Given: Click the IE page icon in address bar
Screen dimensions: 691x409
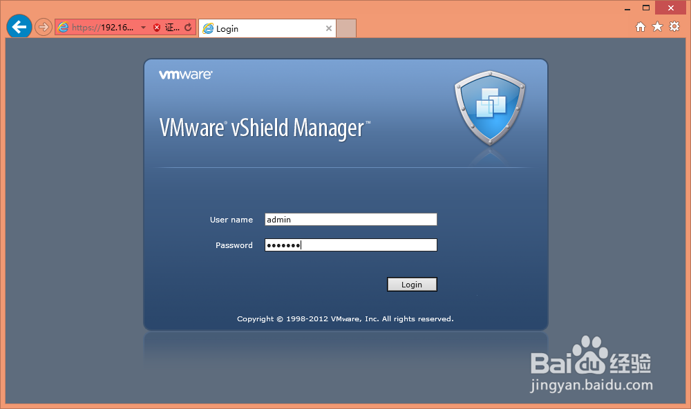Looking at the screenshot, I should 64,28.
